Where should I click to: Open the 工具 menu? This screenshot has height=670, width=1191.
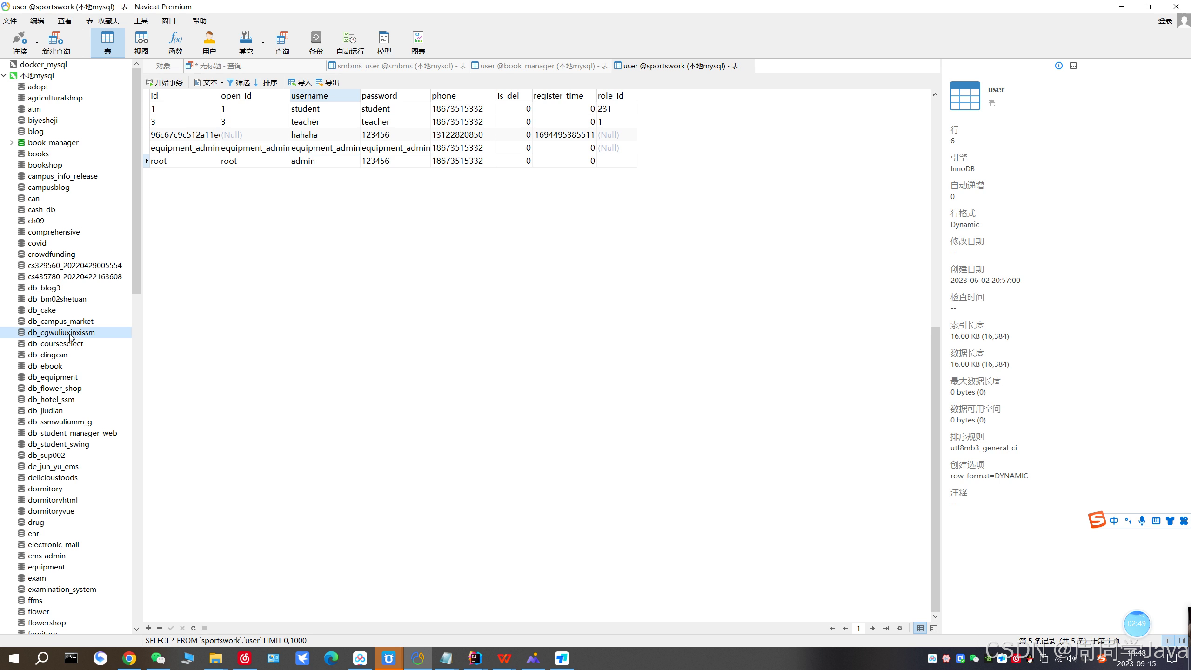tap(141, 21)
